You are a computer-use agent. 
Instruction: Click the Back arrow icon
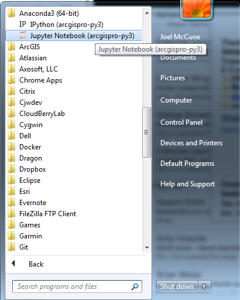point(13,264)
